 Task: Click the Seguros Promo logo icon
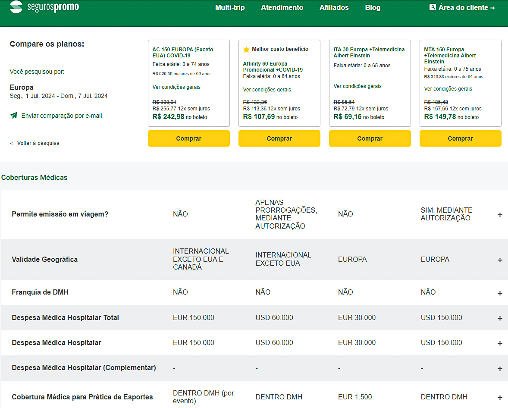[16, 7]
